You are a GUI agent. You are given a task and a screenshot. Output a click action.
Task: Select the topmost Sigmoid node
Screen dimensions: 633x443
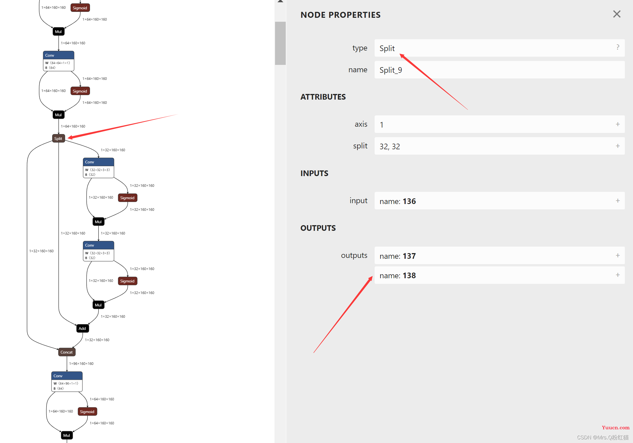(x=80, y=8)
